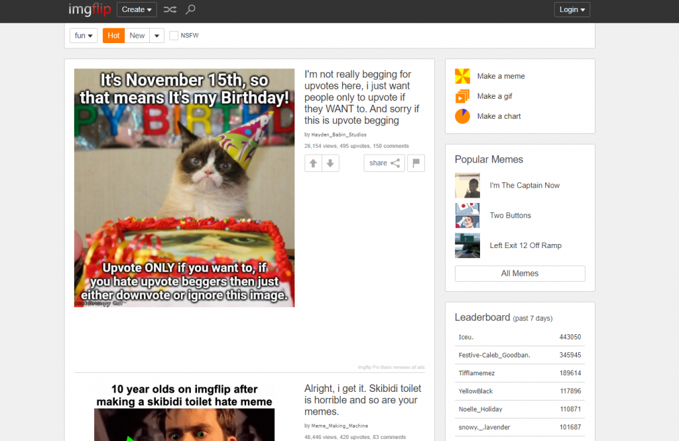Open the All Memes list

[x=520, y=273]
